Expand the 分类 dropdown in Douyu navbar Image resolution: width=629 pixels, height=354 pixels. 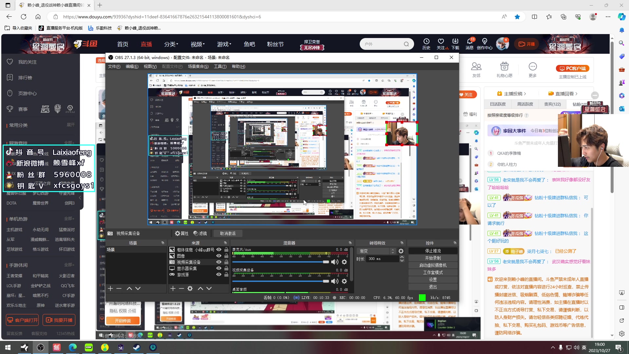point(171,44)
